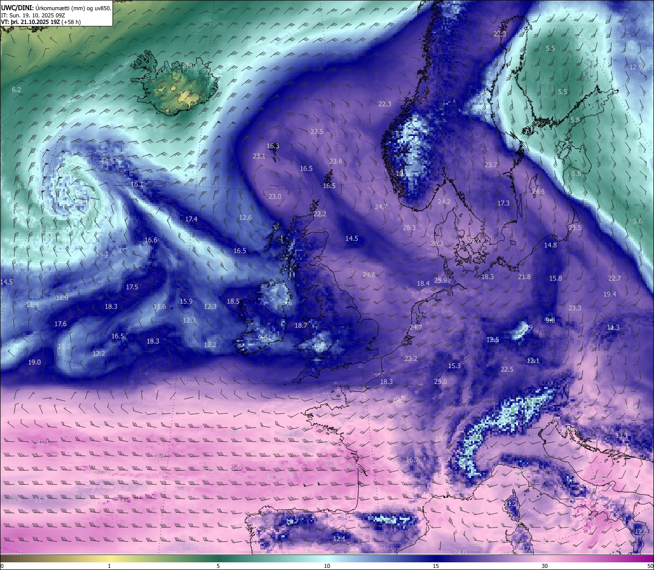Click the value 19.0 near the left edge
The image size is (654, 570).
click(x=34, y=362)
